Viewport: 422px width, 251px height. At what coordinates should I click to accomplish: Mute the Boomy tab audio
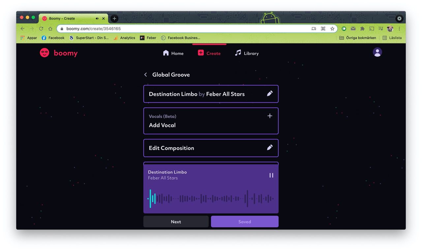tap(97, 18)
